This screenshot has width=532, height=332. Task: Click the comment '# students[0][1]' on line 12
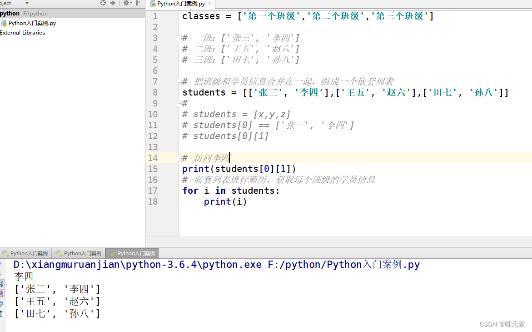(x=225, y=136)
